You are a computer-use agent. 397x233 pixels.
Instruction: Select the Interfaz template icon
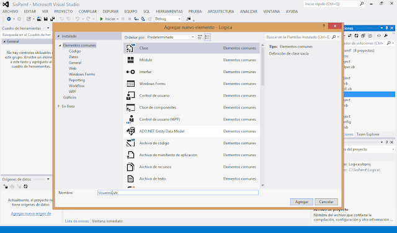pos(131,72)
